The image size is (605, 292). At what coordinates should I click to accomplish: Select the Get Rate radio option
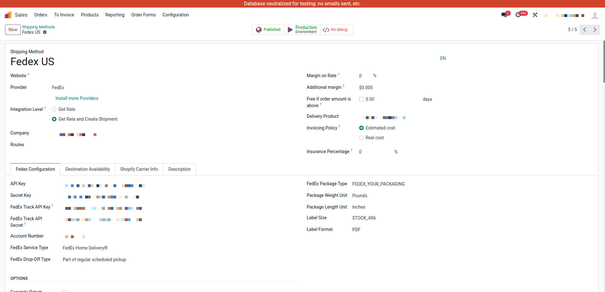tap(54, 109)
